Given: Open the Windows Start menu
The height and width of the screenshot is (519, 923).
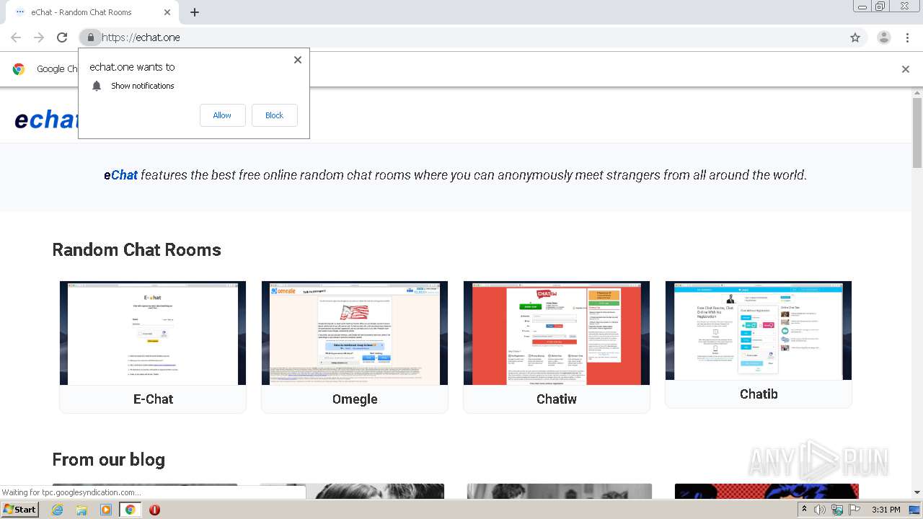Looking at the screenshot, I should [x=19, y=510].
